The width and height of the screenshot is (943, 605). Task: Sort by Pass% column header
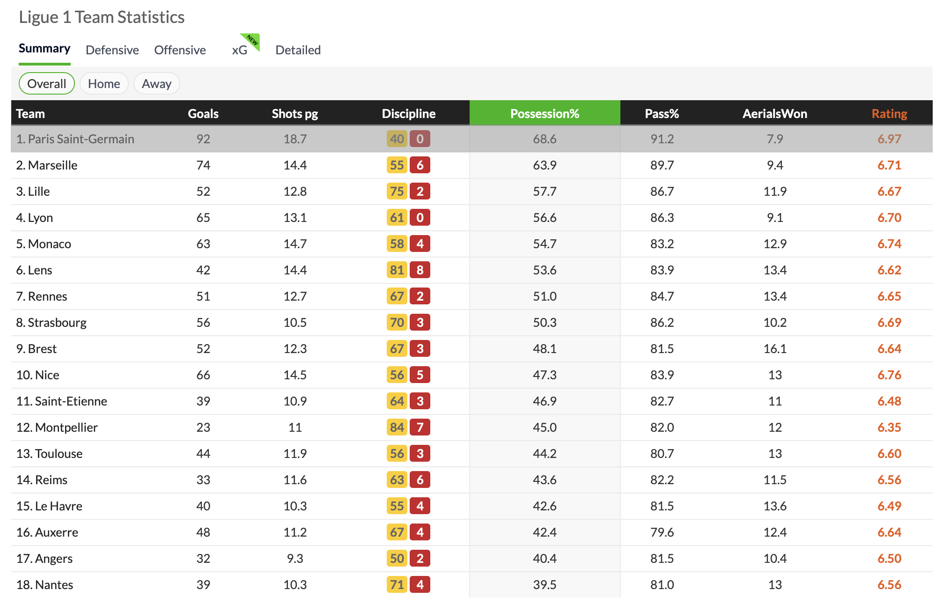pyautogui.click(x=662, y=113)
